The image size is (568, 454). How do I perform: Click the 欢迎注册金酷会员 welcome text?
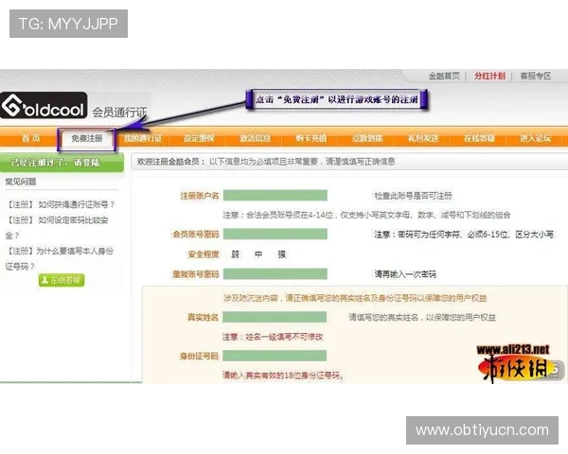(x=171, y=162)
